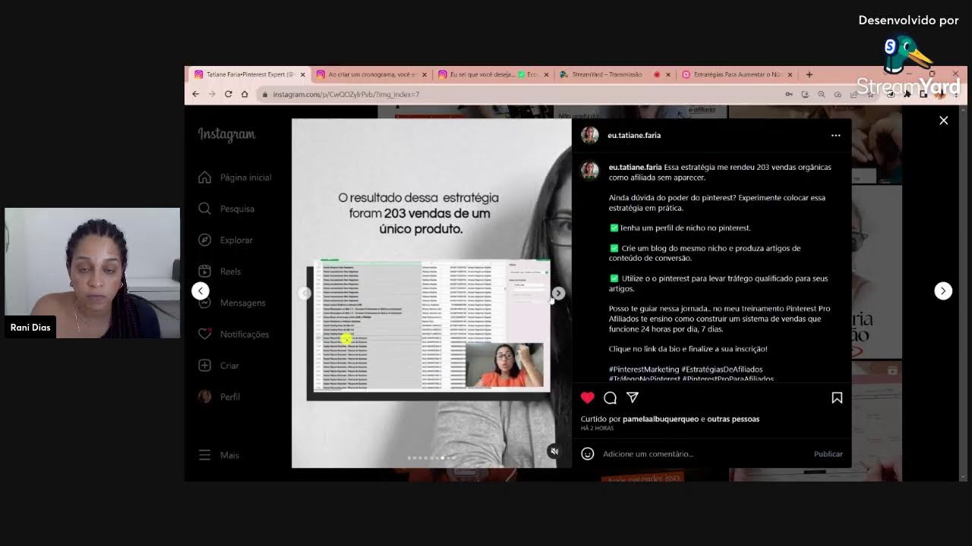The image size is (972, 546).
Task: Open Página inicial in Instagram sidebar
Action: click(235, 177)
